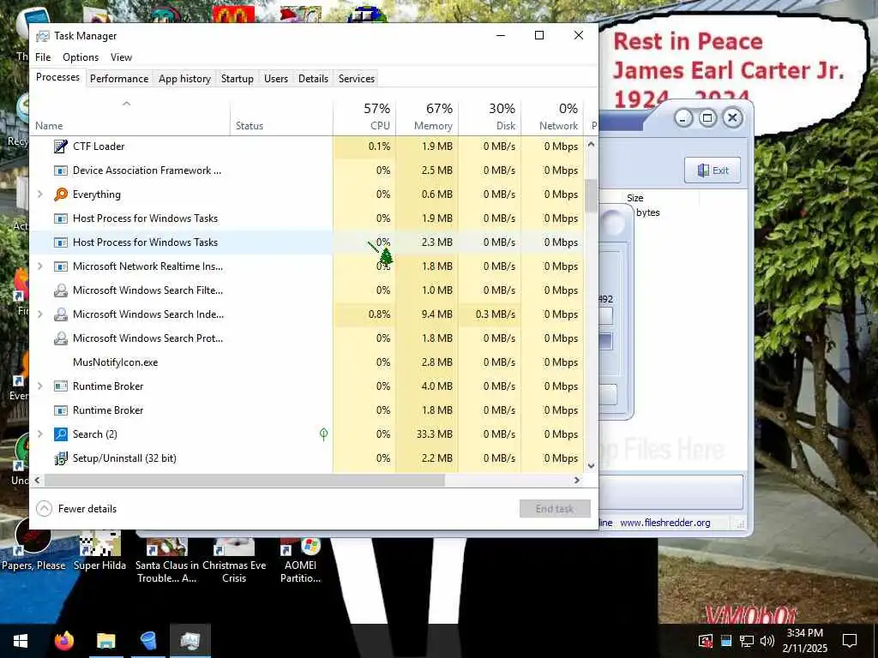
Task: Select the MusNotifyIcon.exe row
Action: click(307, 362)
